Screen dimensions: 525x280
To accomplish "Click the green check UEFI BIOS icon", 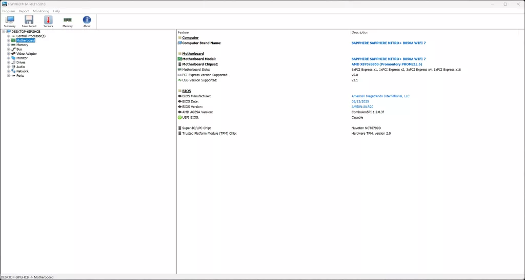I will [180, 118].
